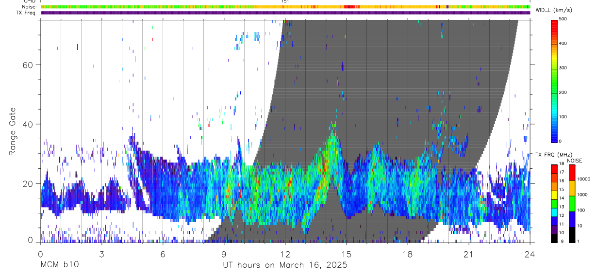Click the 'Noise' strip label at top
The height and width of the screenshot is (275, 596).
(29, 7)
